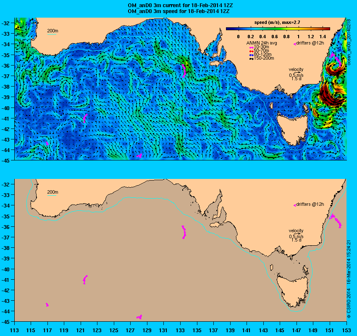
Task: Click latitude label '-38' on bottom map
Action: pos(6,248)
